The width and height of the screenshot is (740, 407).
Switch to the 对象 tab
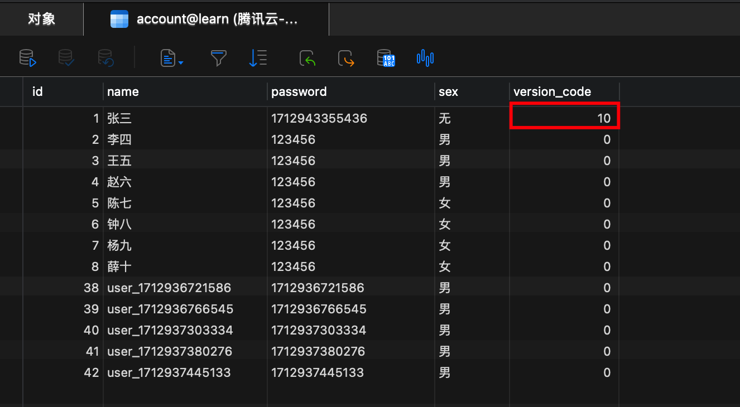point(42,19)
